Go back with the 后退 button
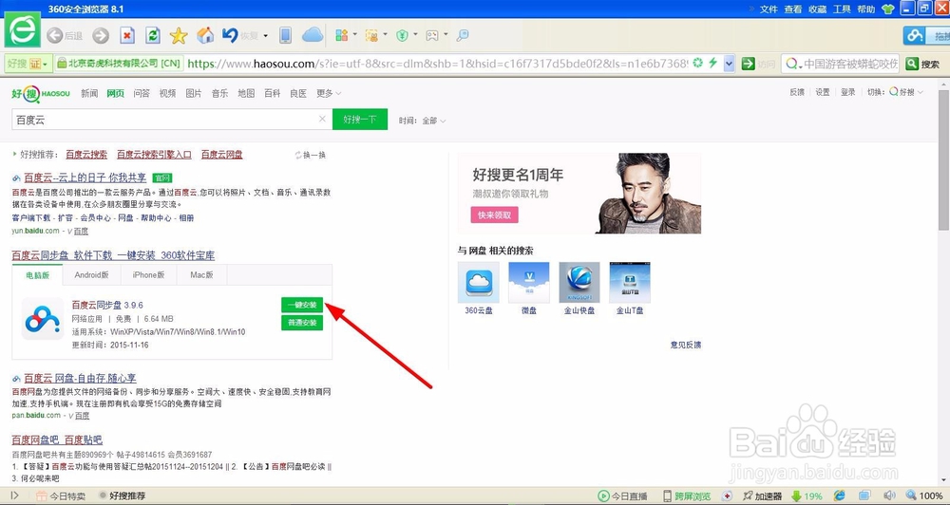The width and height of the screenshot is (950, 505). coord(65,36)
